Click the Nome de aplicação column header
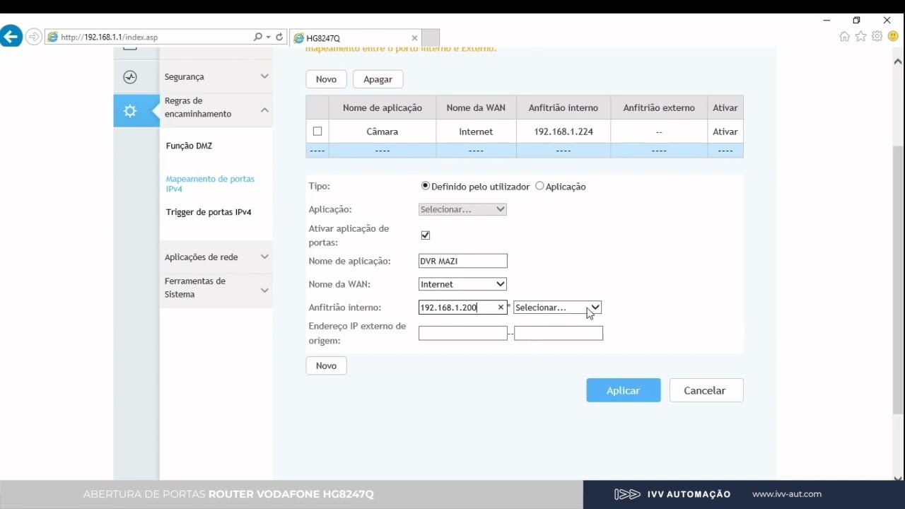This screenshot has height=509, width=905. (x=383, y=108)
